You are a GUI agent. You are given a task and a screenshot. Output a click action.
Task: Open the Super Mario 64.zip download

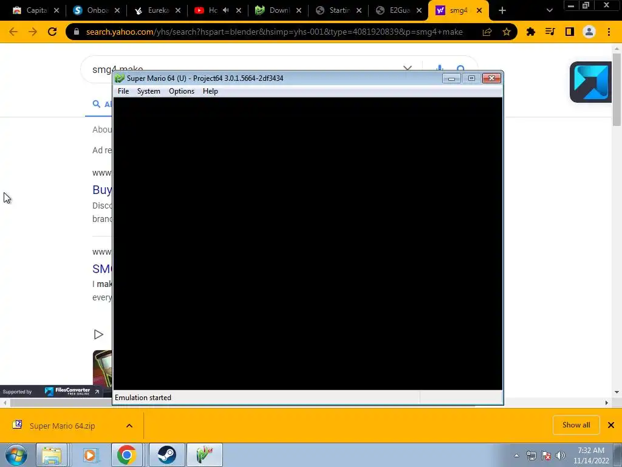[63, 426]
